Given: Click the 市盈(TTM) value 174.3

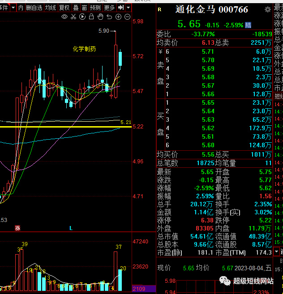Looking at the screenshot, I should tap(264, 253).
